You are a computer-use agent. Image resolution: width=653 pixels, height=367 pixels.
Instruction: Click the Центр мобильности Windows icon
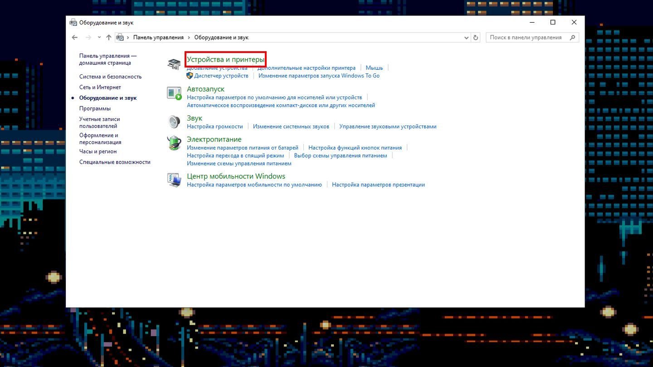tap(174, 180)
